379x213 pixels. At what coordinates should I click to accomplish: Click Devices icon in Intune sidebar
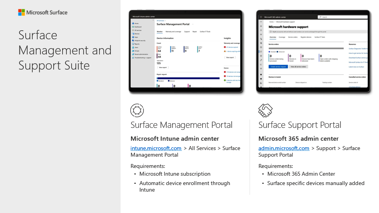pos(133,33)
